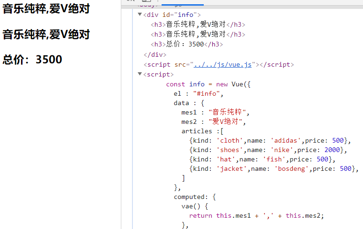Collapse the div id="info" node triangle
The height and width of the screenshot is (229, 363).
click(140, 15)
